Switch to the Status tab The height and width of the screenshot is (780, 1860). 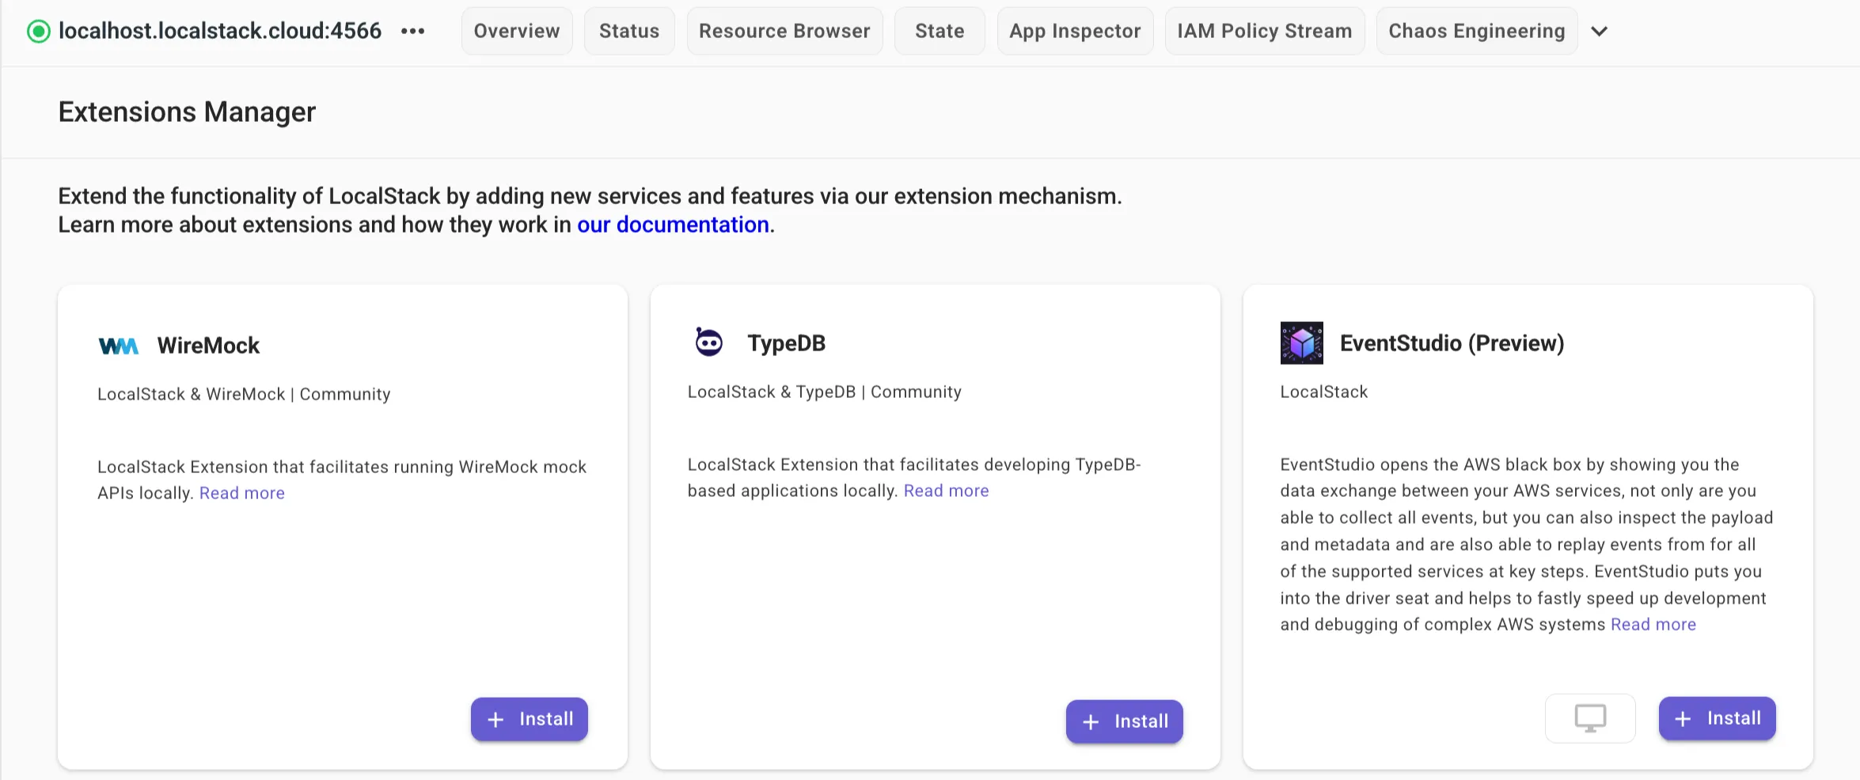click(628, 31)
